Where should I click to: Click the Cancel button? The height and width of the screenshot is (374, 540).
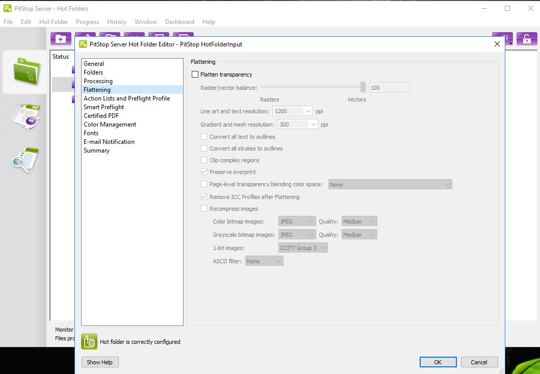click(x=479, y=362)
